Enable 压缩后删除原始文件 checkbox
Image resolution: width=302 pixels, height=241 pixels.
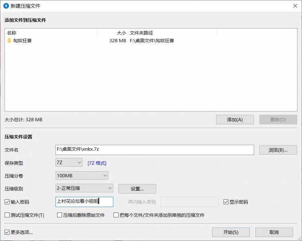pyautogui.click(x=60, y=215)
